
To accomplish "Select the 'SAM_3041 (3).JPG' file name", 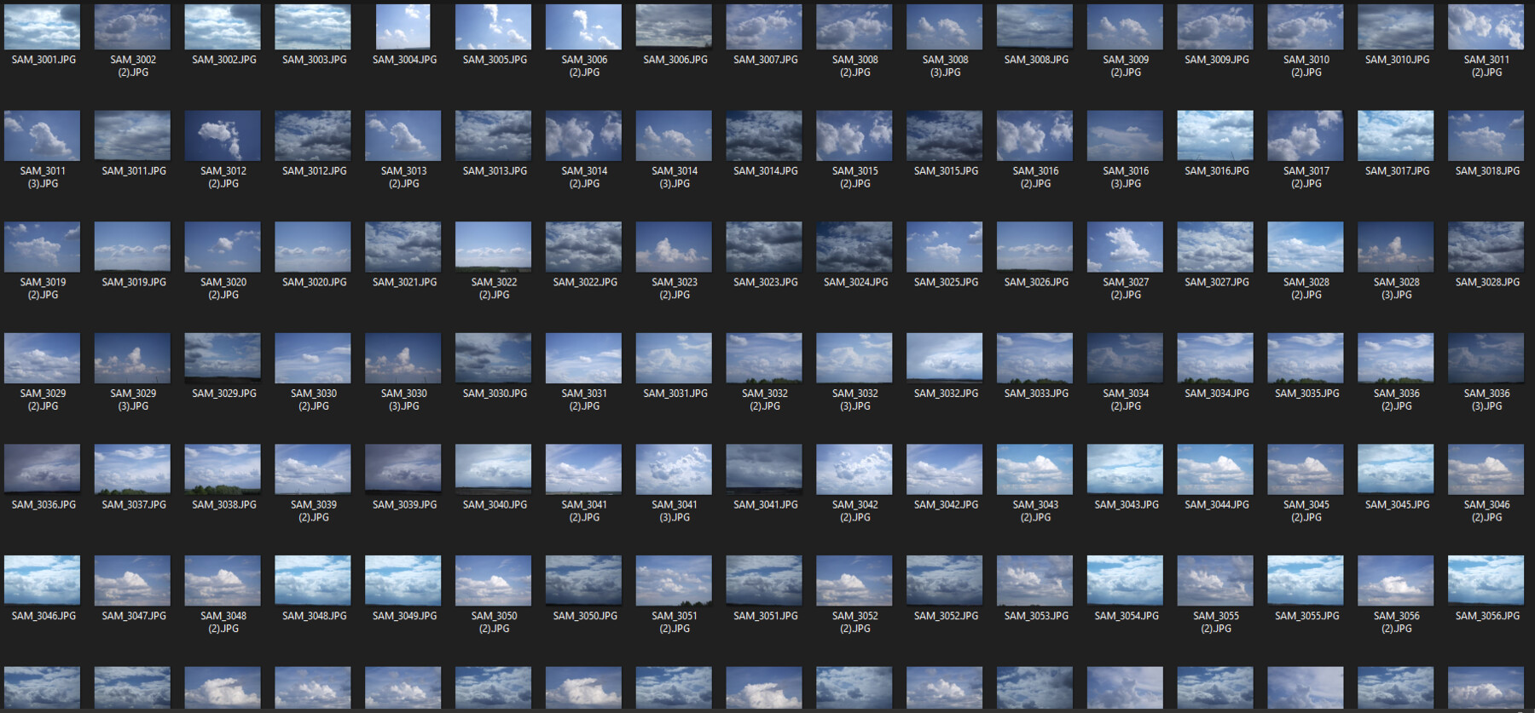I will 675,511.
